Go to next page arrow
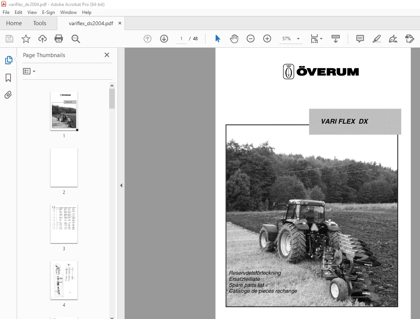 164,39
